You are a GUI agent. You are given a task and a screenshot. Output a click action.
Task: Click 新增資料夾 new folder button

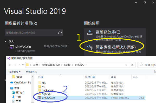[x=31, y=72]
